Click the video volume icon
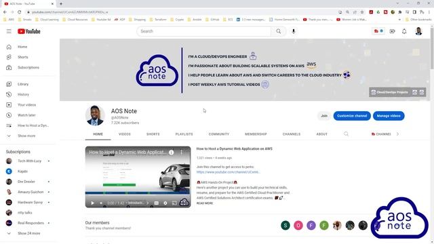The height and width of the screenshot is (244, 434). 101,203
